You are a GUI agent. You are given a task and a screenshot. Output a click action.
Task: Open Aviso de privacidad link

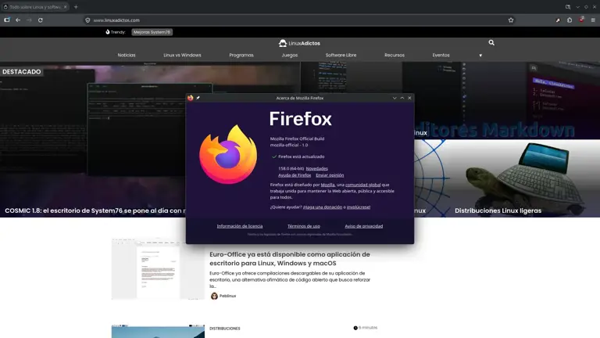(x=363, y=226)
